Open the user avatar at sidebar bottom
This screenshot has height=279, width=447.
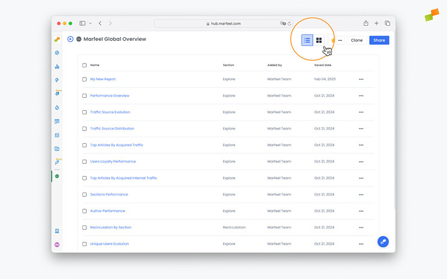57,244
